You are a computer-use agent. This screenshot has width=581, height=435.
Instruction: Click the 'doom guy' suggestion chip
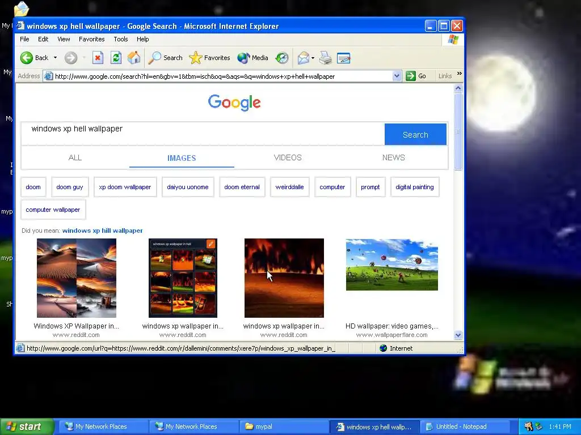70,187
